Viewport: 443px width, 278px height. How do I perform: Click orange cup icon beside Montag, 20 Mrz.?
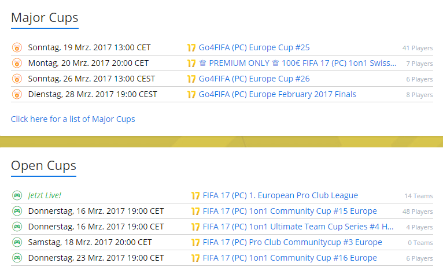pyautogui.click(x=16, y=63)
